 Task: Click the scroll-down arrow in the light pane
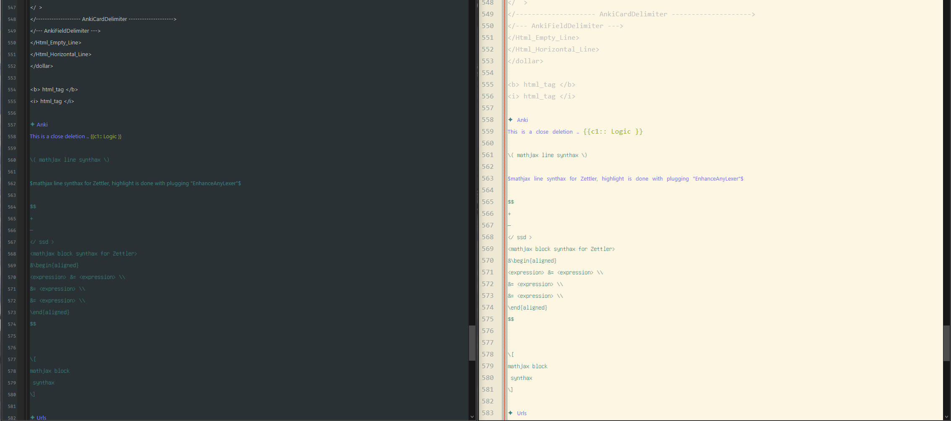click(x=947, y=417)
